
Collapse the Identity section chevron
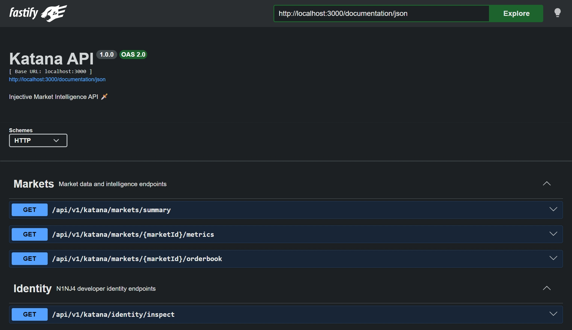coord(547,288)
